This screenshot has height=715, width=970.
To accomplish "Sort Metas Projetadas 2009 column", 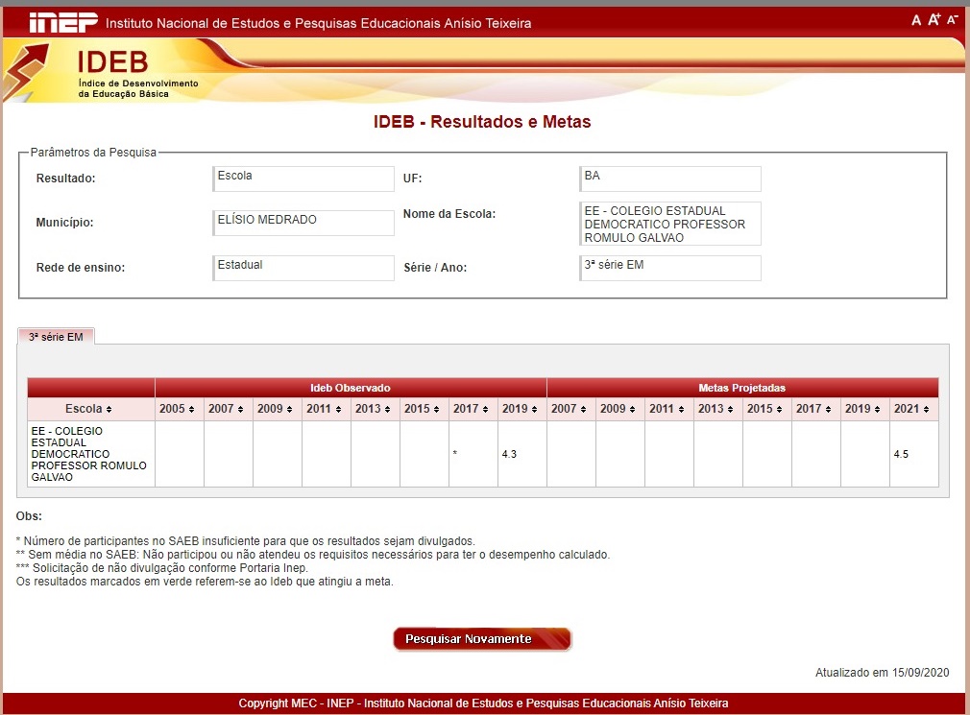I will [619, 409].
